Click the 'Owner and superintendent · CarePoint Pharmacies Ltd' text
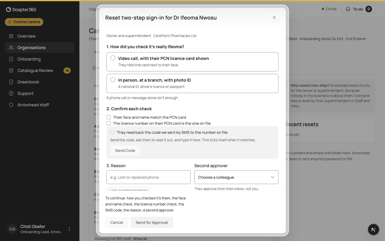The height and width of the screenshot is (241, 385). point(151,36)
